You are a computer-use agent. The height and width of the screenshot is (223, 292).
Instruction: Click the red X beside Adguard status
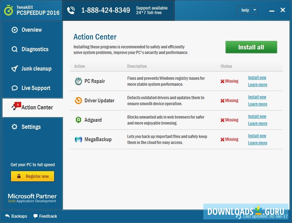click(x=222, y=120)
